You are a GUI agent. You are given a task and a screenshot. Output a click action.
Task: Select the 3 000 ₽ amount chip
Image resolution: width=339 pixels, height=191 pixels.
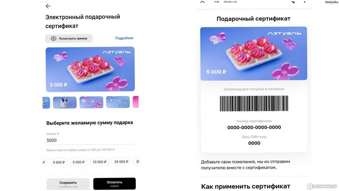pyautogui.click(x=59, y=162)
